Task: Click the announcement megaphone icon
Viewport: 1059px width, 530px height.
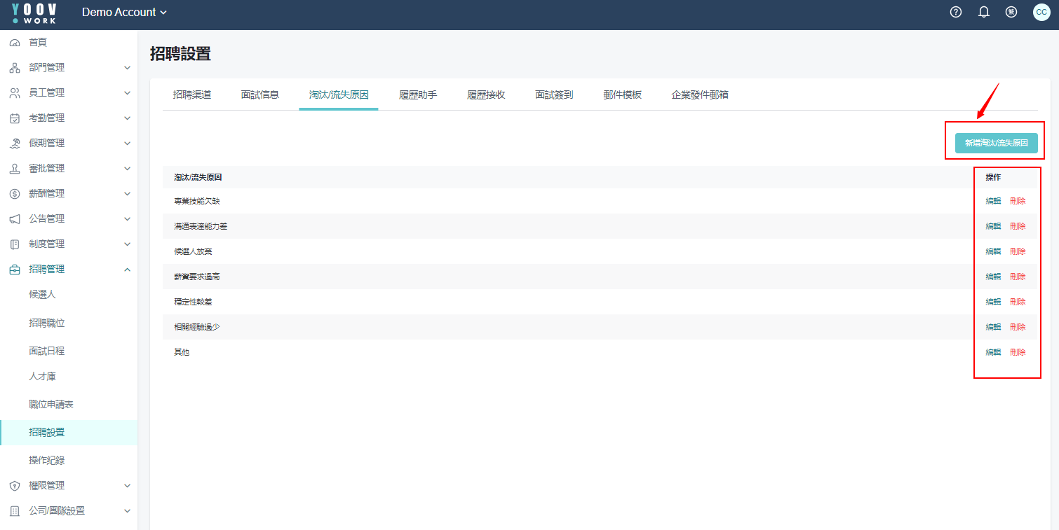Action: point(15,219)
